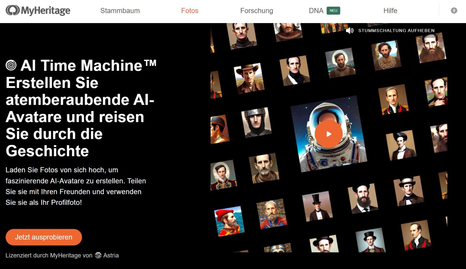
Task: Switch to the Stammbaum tab
Action: [120, 11]
